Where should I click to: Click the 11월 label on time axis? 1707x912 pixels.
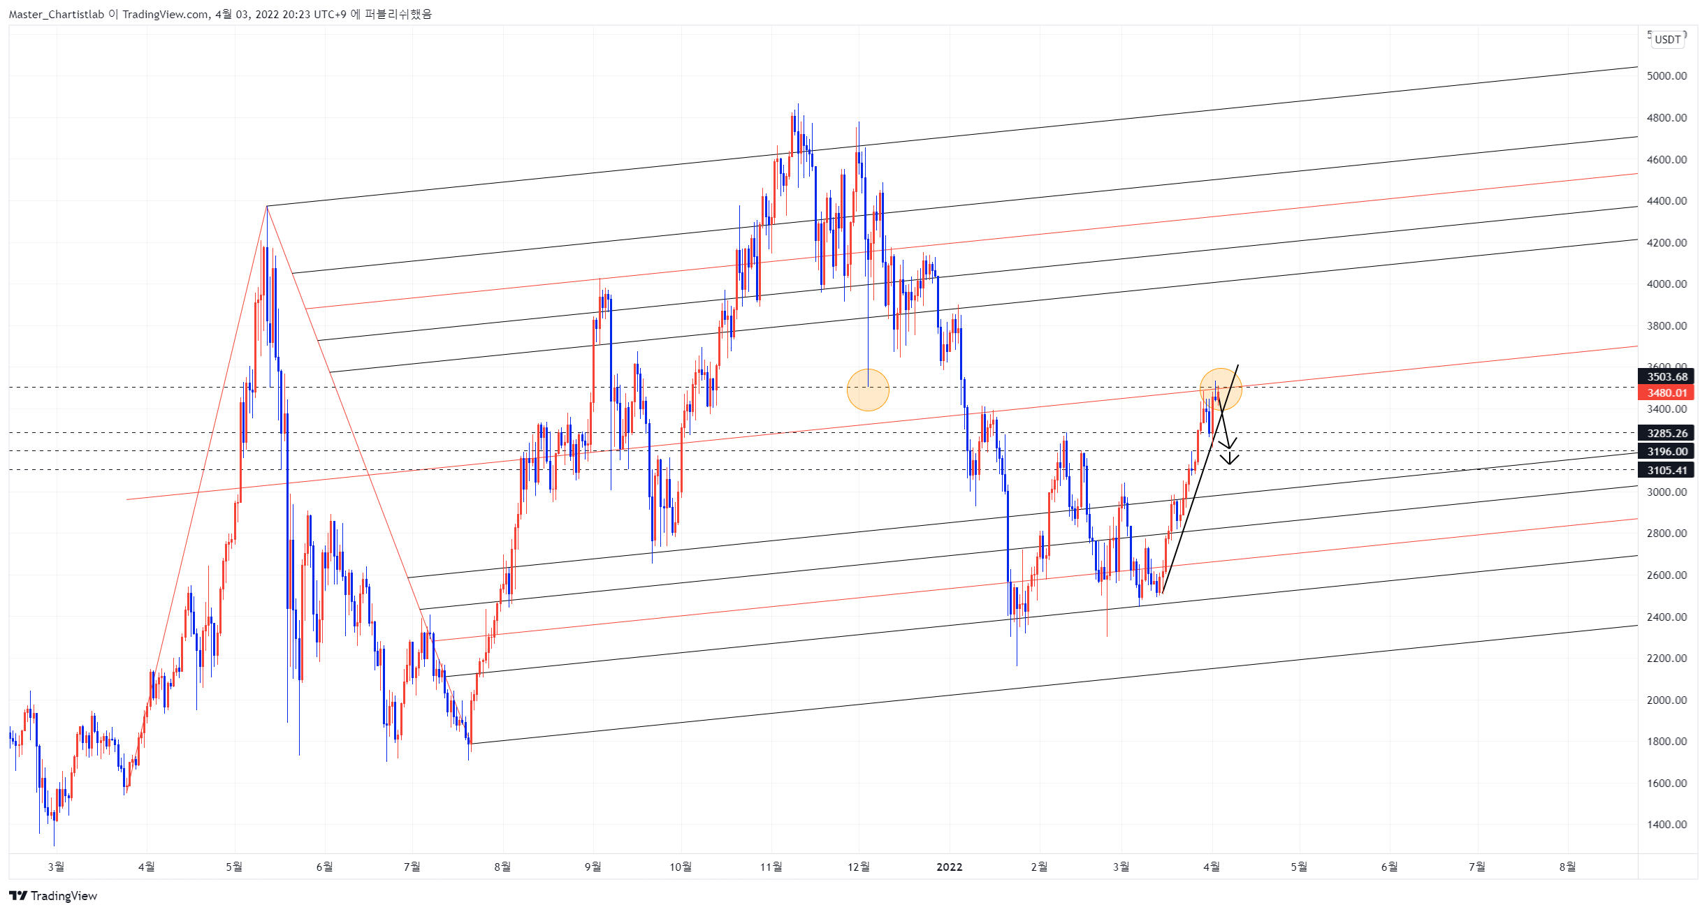point(771,867)
